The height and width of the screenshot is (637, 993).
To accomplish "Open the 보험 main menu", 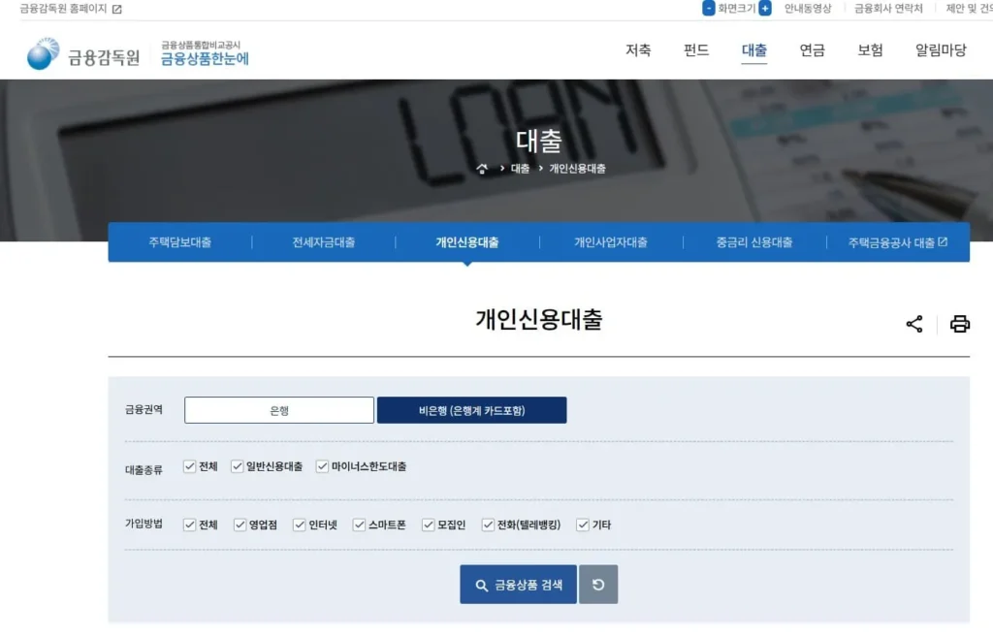I will point(870,50).
